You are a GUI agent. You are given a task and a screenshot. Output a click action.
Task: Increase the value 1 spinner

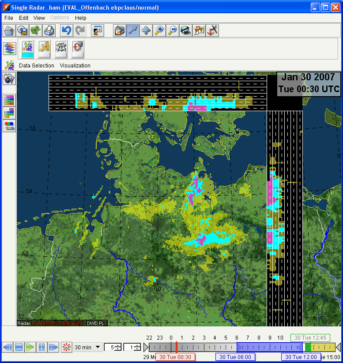(x=137, y=345)
